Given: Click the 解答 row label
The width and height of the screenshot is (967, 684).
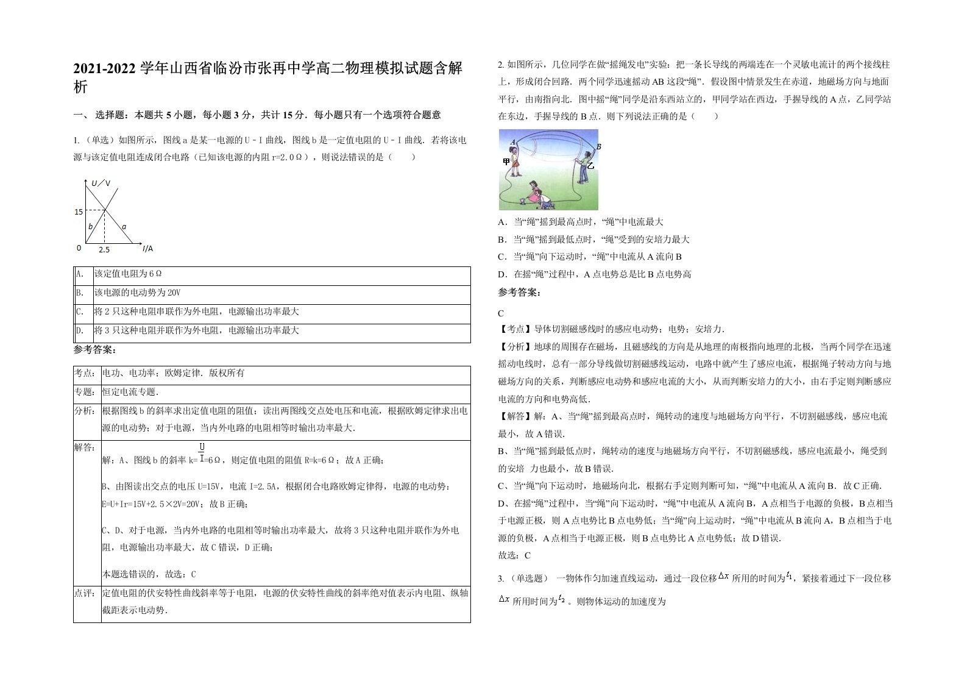Looking at the screenshot, I should pos(87,447).
